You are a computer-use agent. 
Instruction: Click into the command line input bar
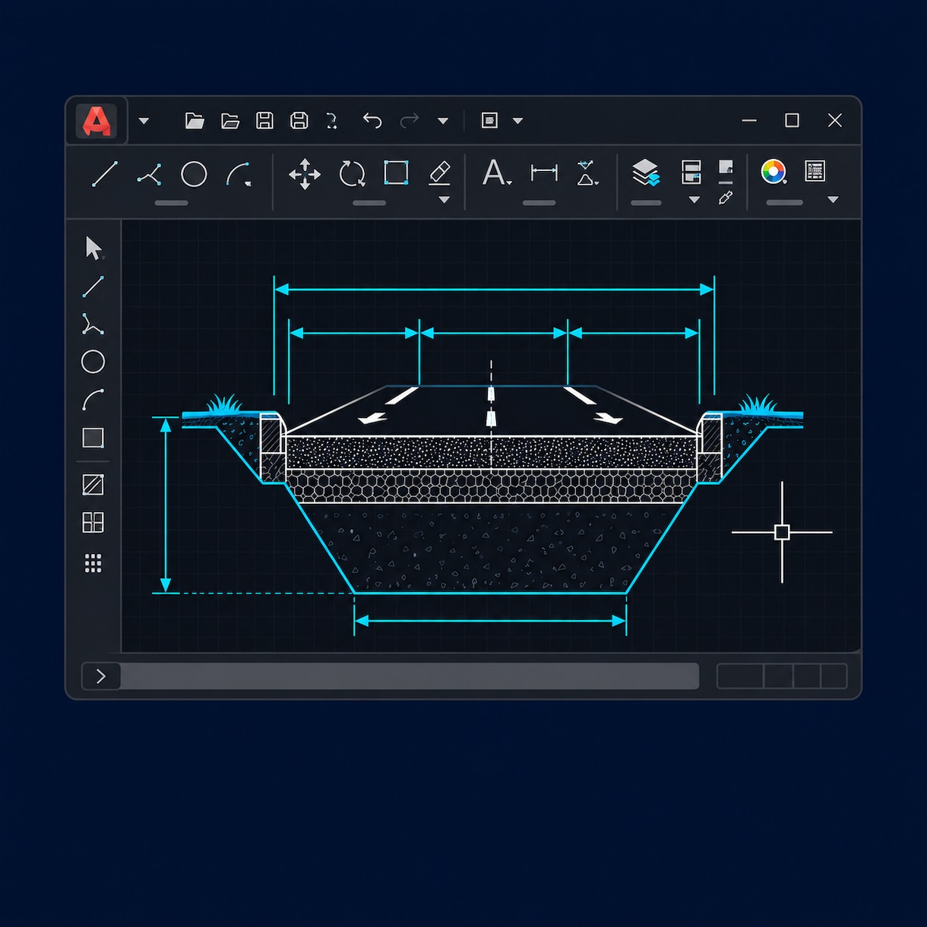410,676
